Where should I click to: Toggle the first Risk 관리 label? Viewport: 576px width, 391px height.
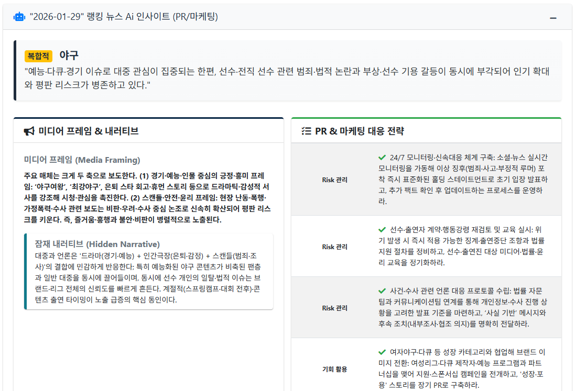[334, 180]
